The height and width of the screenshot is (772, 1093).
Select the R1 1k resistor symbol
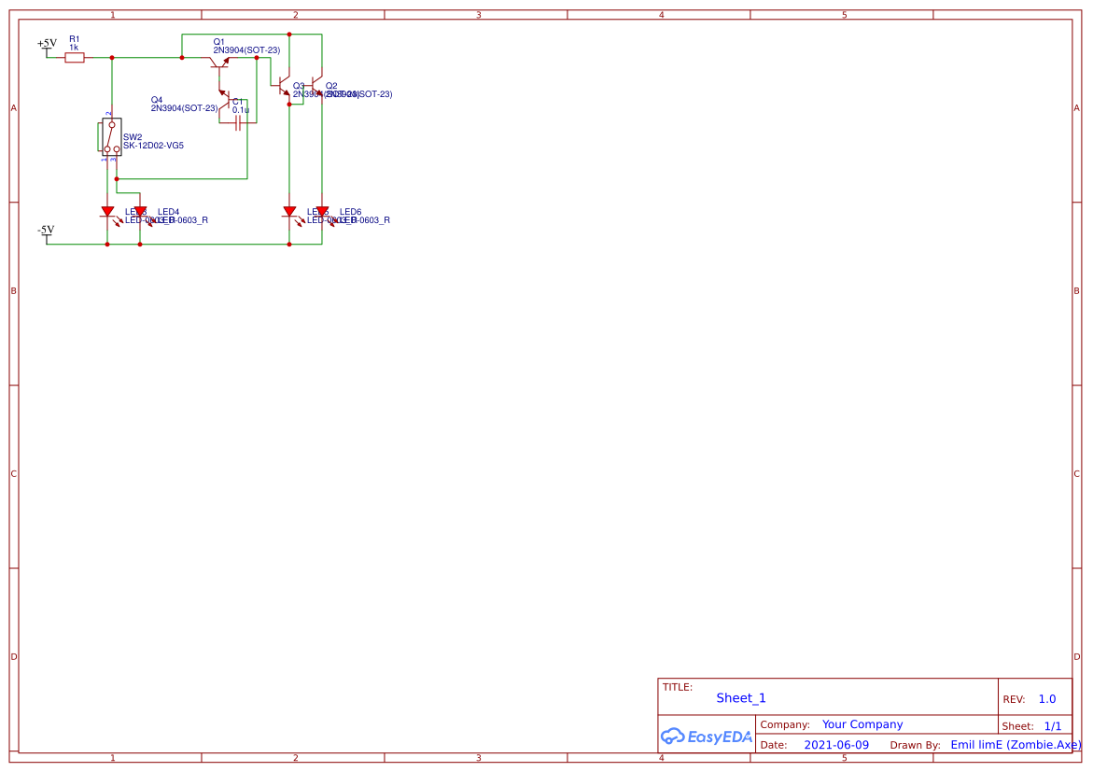point(75,58)
